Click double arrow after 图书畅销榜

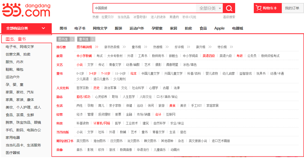tap(97, 47)
